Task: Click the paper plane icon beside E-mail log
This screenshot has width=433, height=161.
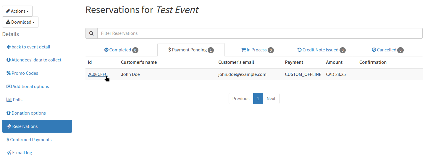Action: coord(9,153)
